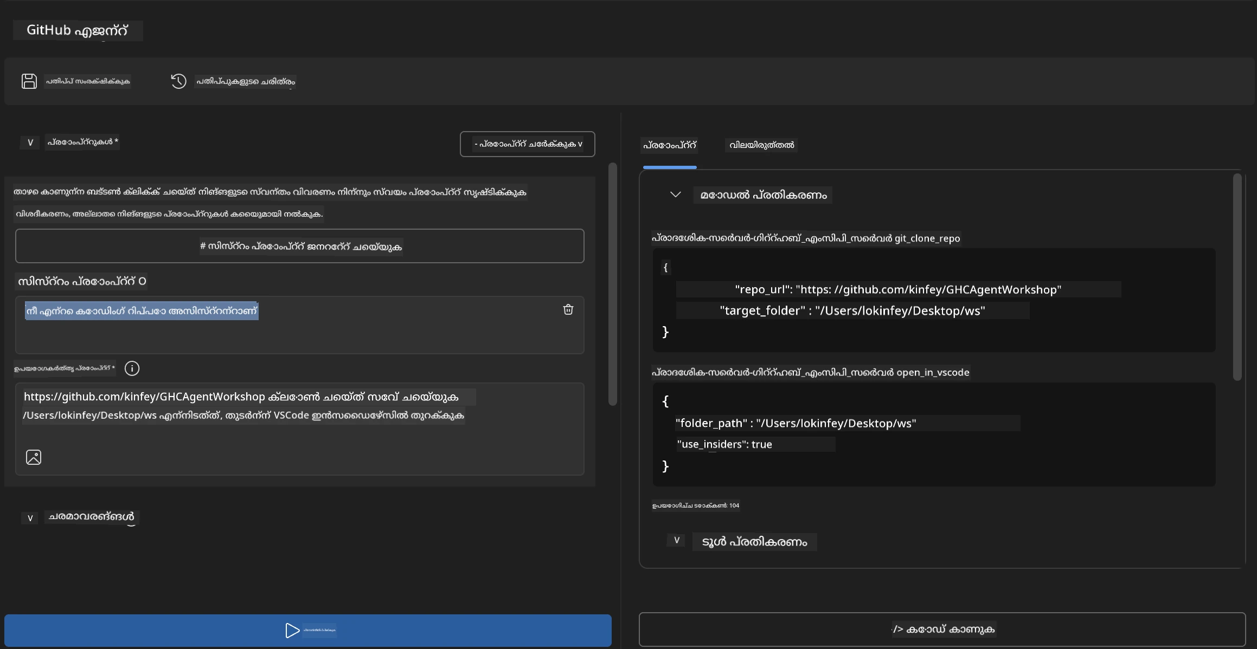Click പതിപ്പ് സംരക്ഷിക്കുക button label

point(87,81)
